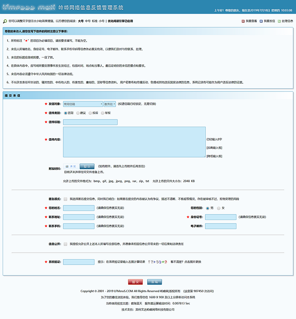Viewport: 296px width, 319px height.
Task: Click the 浏览 file browse button
Action: tap(71, 166)
